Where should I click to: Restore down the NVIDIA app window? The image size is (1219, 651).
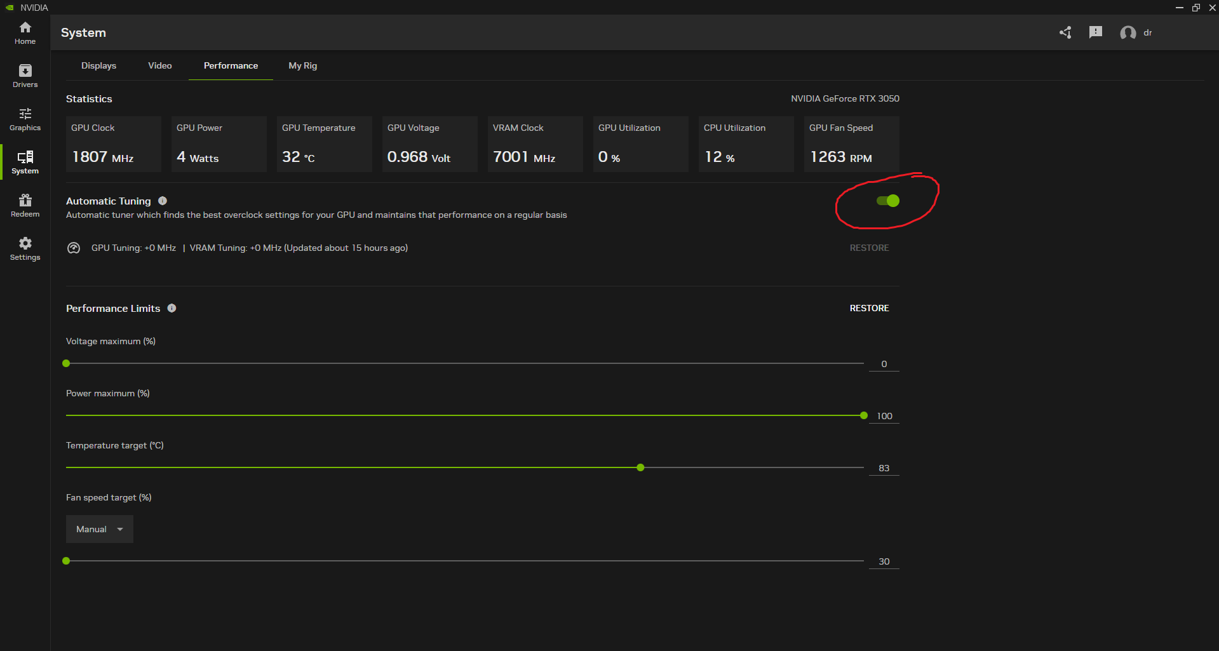pos(1196,8)
